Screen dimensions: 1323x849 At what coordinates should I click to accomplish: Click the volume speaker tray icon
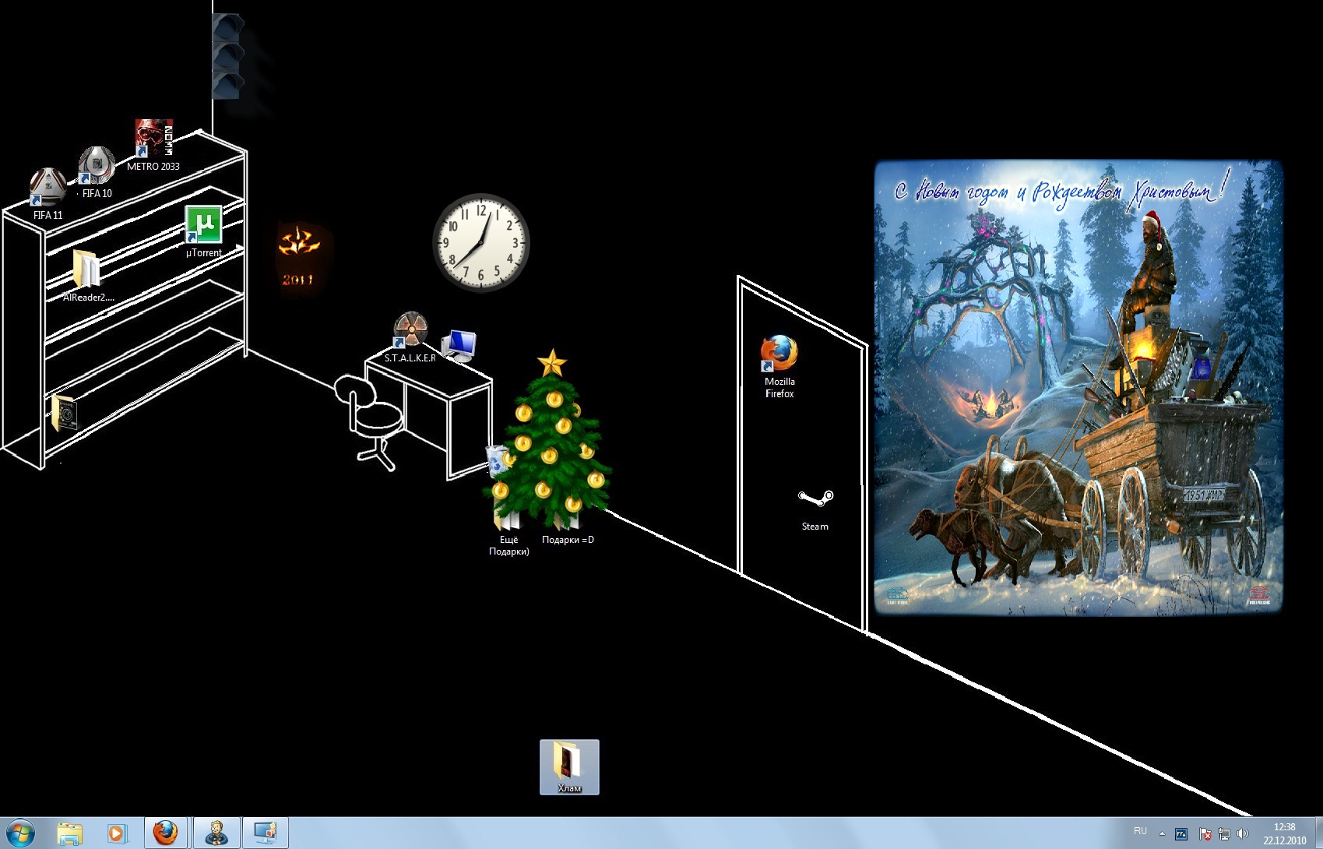coord(1243,834)
